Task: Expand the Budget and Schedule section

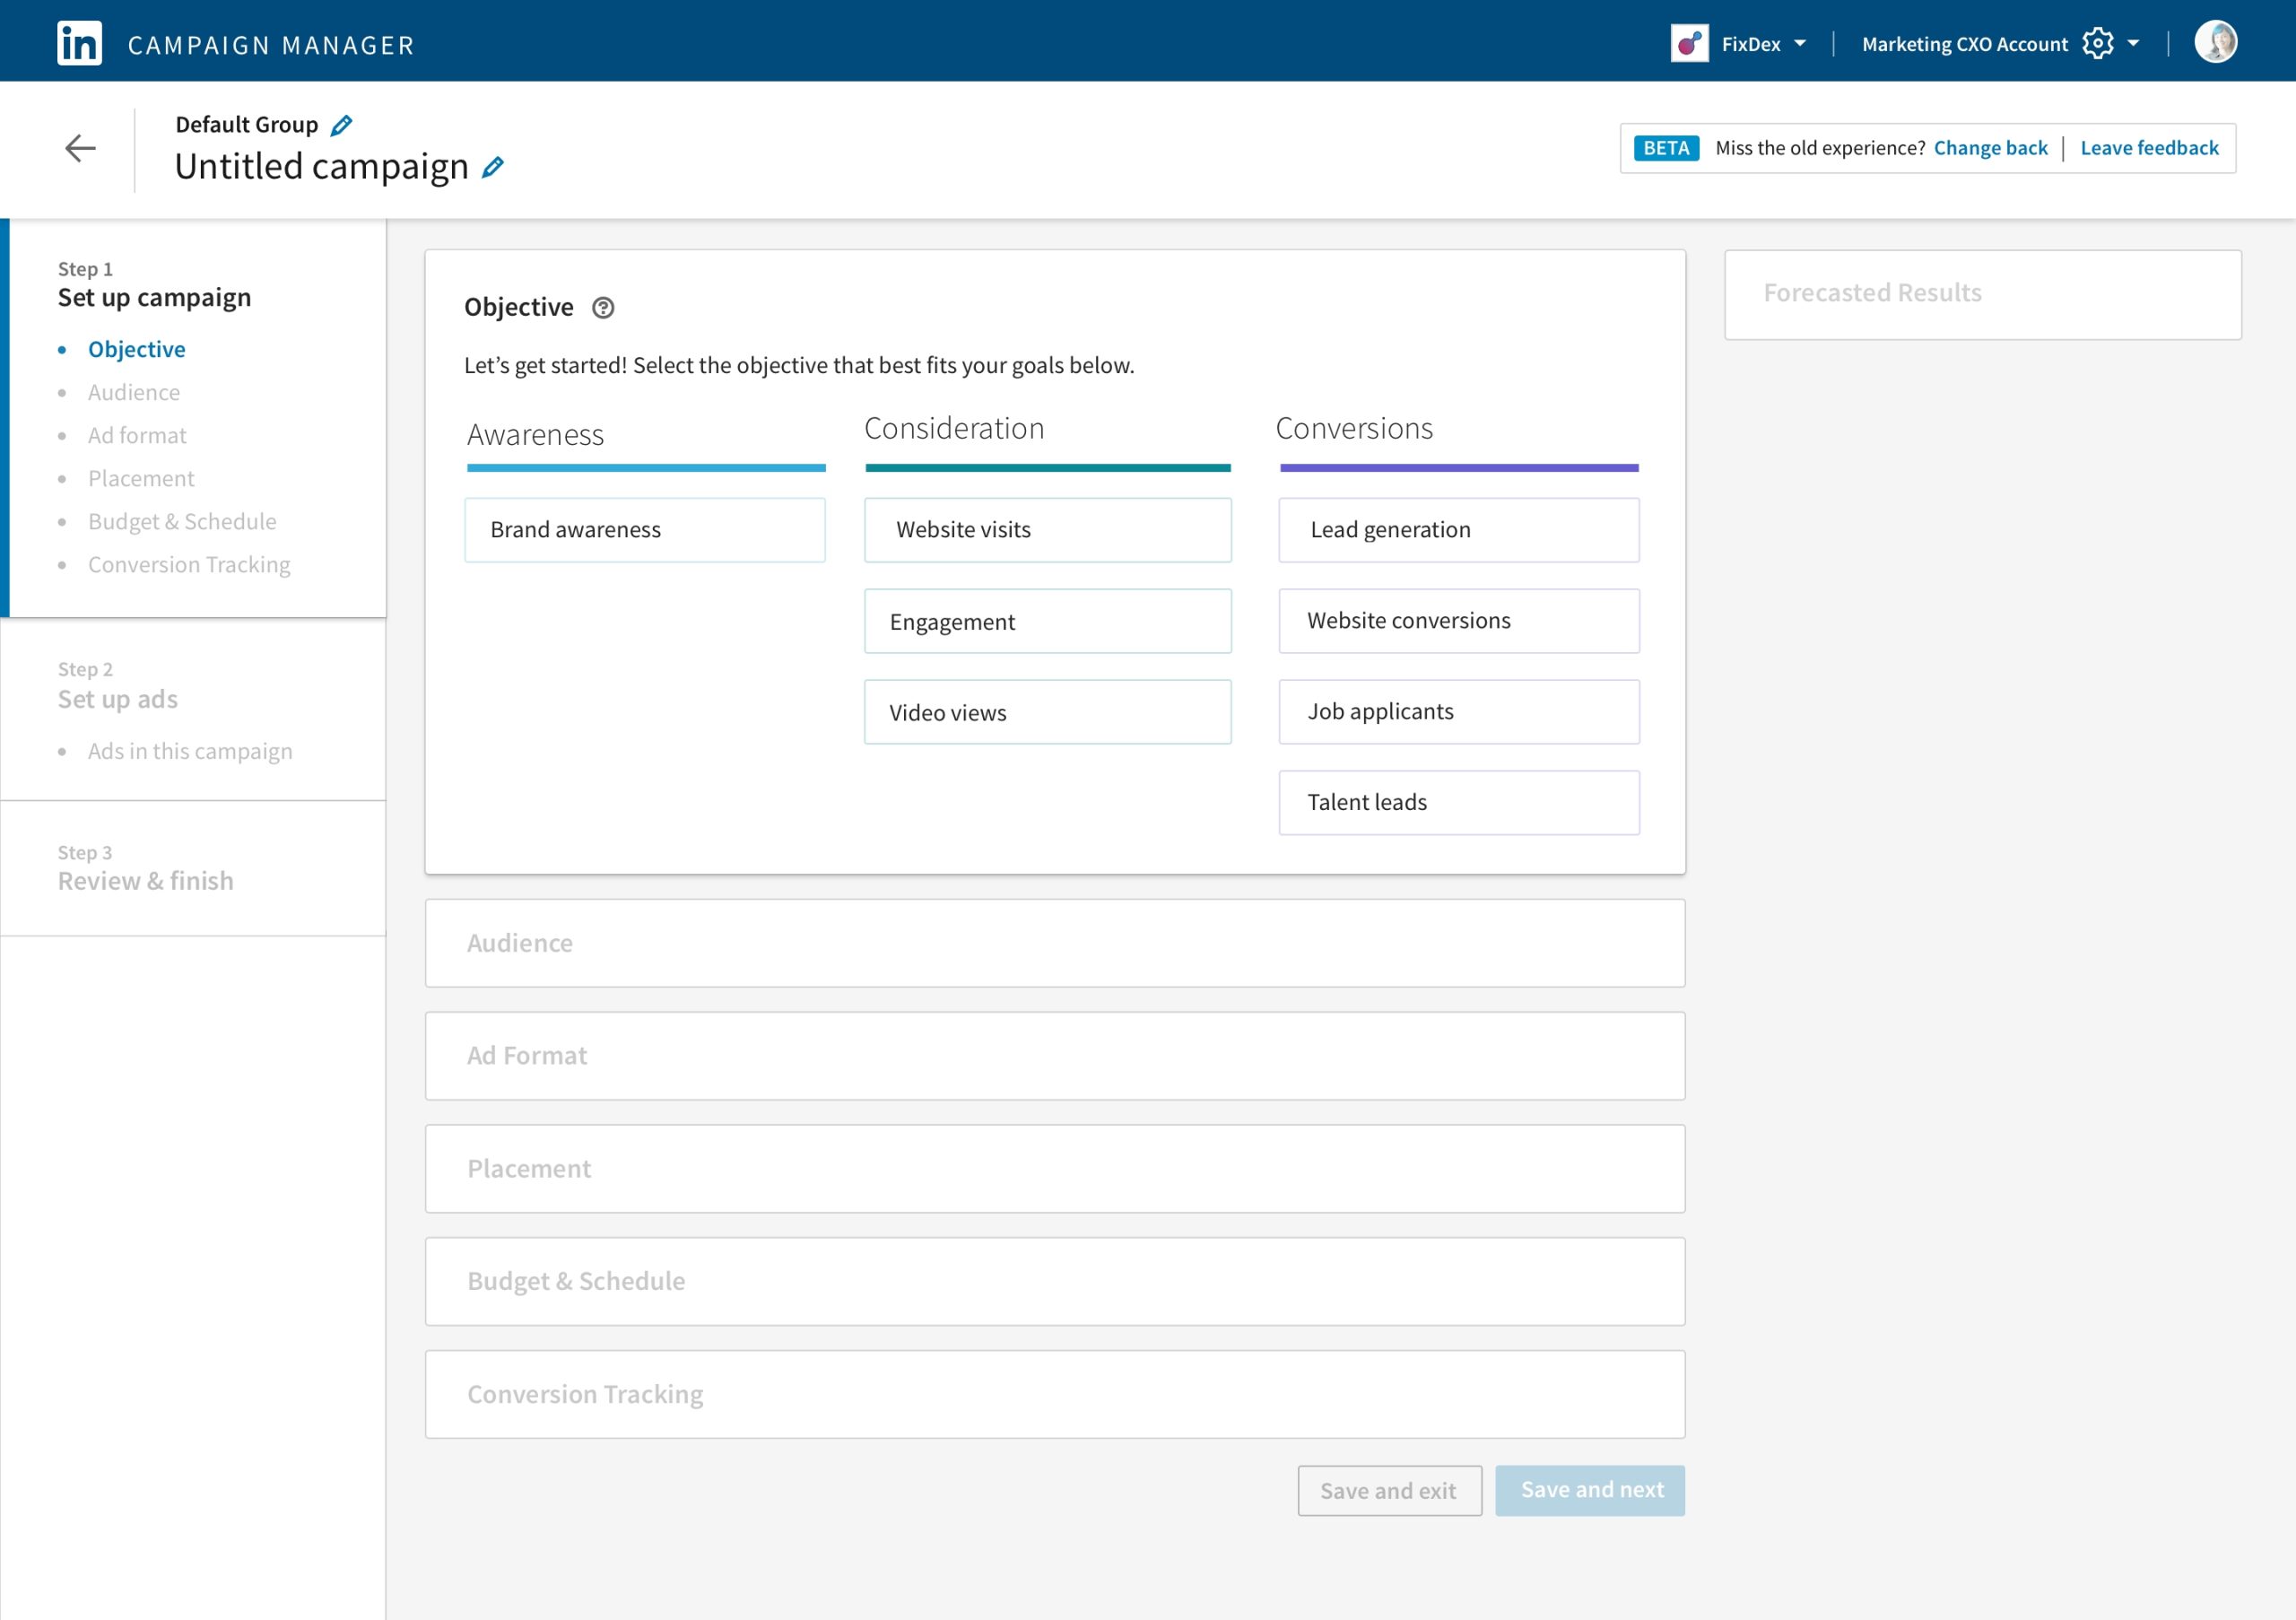Action: click(x=1053, y=1280)
